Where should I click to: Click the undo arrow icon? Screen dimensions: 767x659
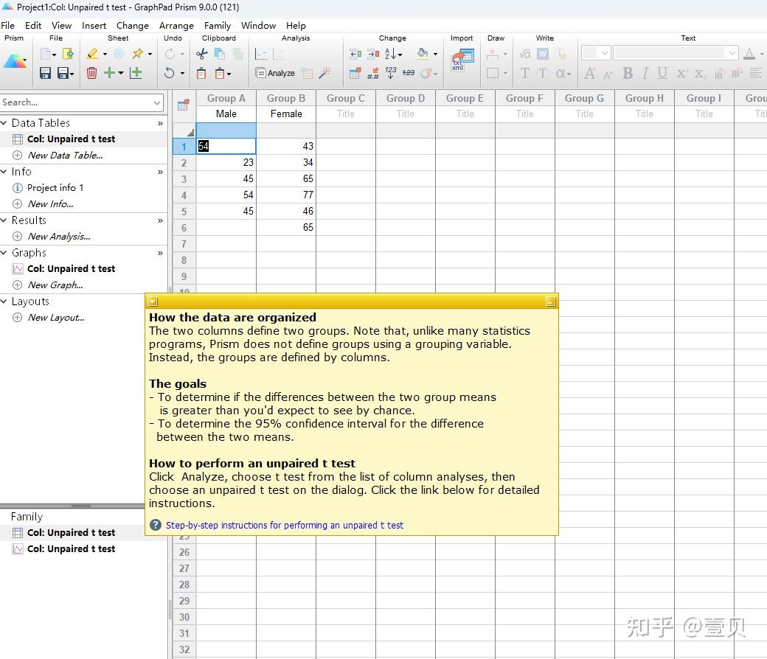(x=169, y=73)
